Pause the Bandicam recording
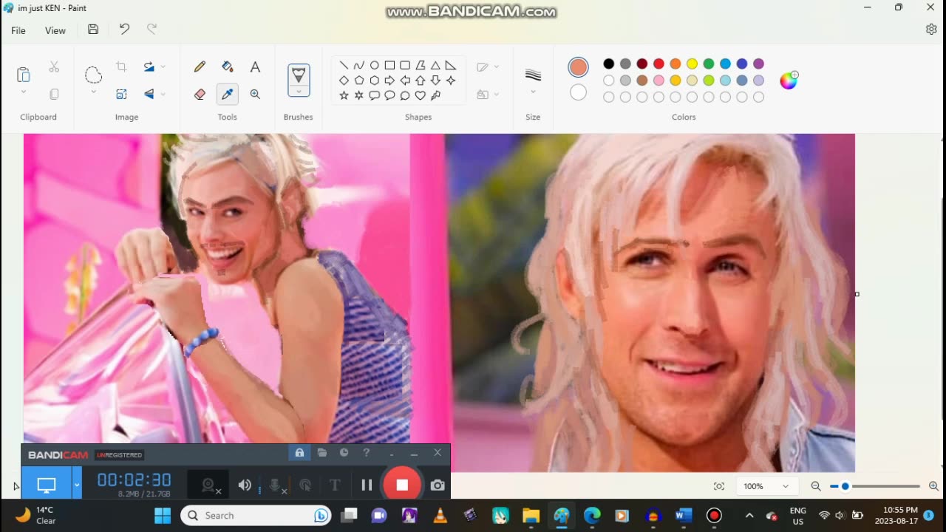This screenshot has height=532, width=946. click(x=367, y=485)
